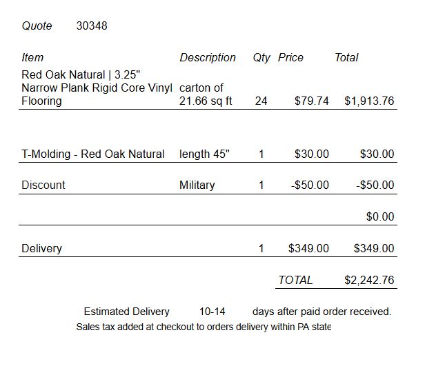
Task: Click the $79.74 unit price
Action: click(x=312, y=101)
